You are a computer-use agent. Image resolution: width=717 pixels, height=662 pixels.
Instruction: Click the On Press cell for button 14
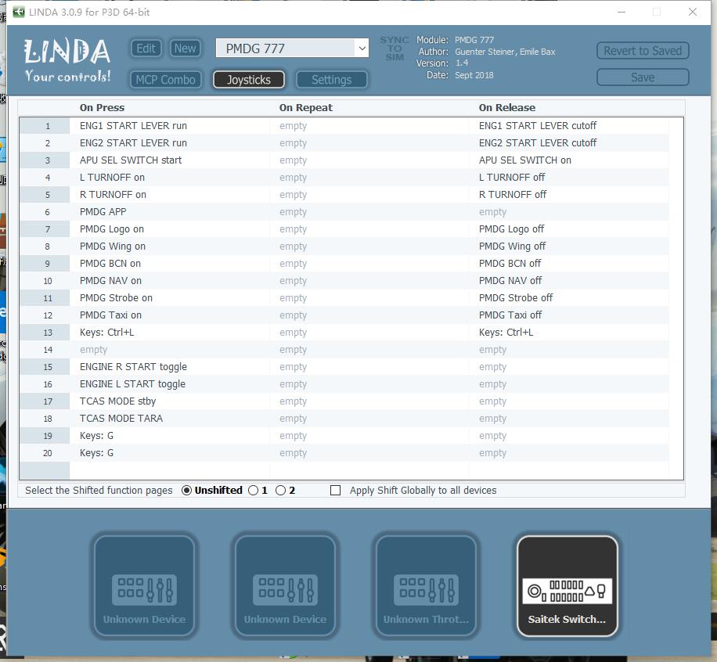pyautogui.click(x=169, y=350)
